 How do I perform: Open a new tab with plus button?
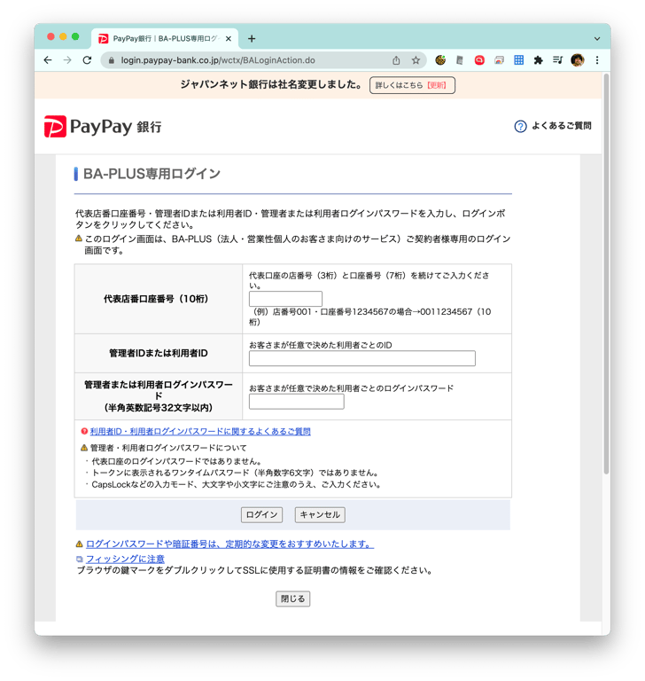pos(252,39)
